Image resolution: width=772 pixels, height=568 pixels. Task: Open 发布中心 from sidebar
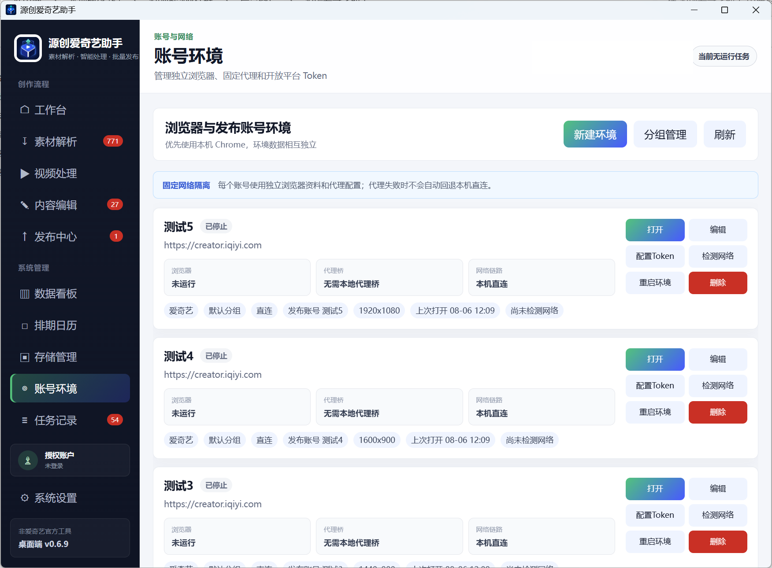point(70,237)
